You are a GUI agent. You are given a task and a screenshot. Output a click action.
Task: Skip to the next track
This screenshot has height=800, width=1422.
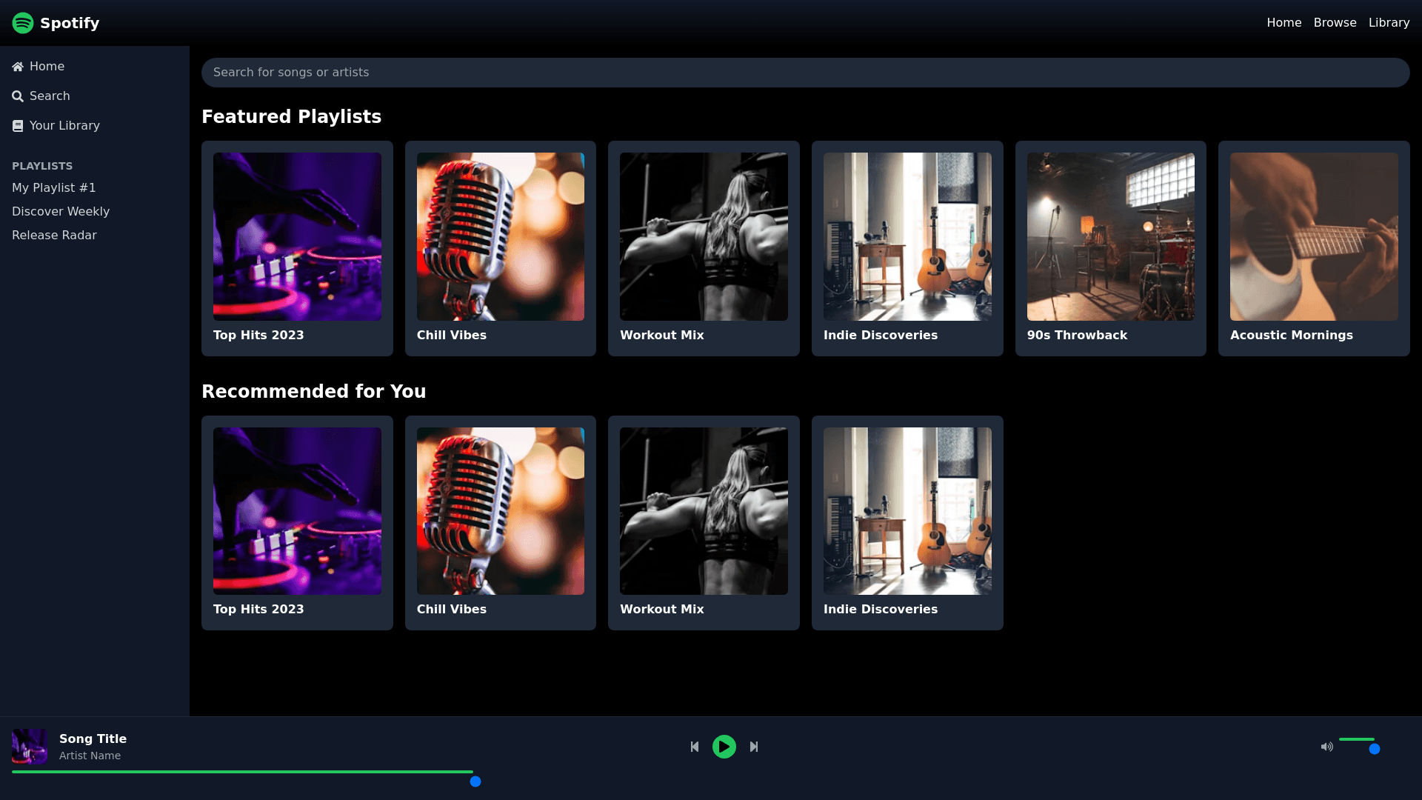754,747
